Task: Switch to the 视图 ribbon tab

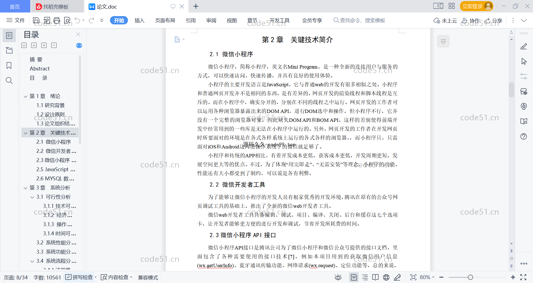Action: point(232,20)
